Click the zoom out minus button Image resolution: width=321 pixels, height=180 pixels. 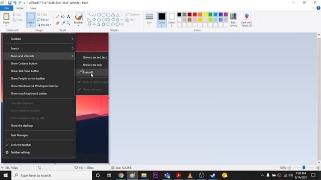click(x=289, y=168)
